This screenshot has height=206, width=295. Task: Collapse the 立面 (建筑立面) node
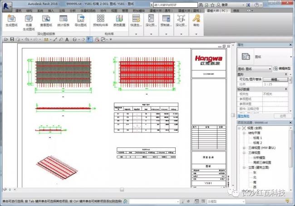click(244, 167)
